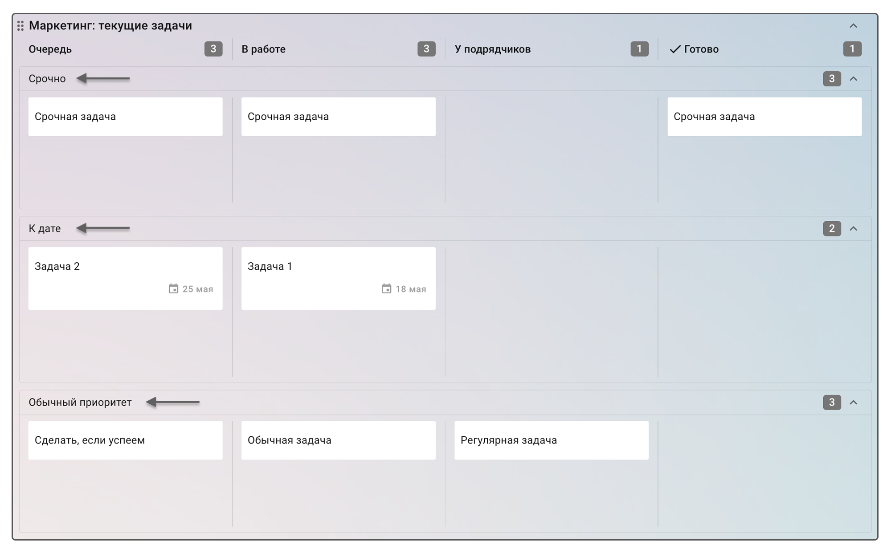Collapse the Маркетинг board panel
The width and height of the screenshot is (891, 553).
pyautogui.click(x=853, y=26)
